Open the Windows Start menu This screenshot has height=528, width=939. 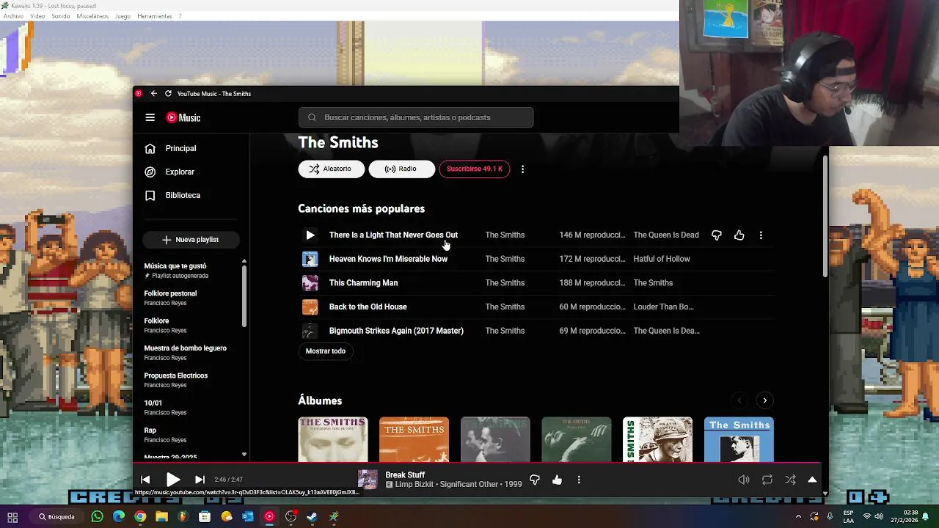12,516
